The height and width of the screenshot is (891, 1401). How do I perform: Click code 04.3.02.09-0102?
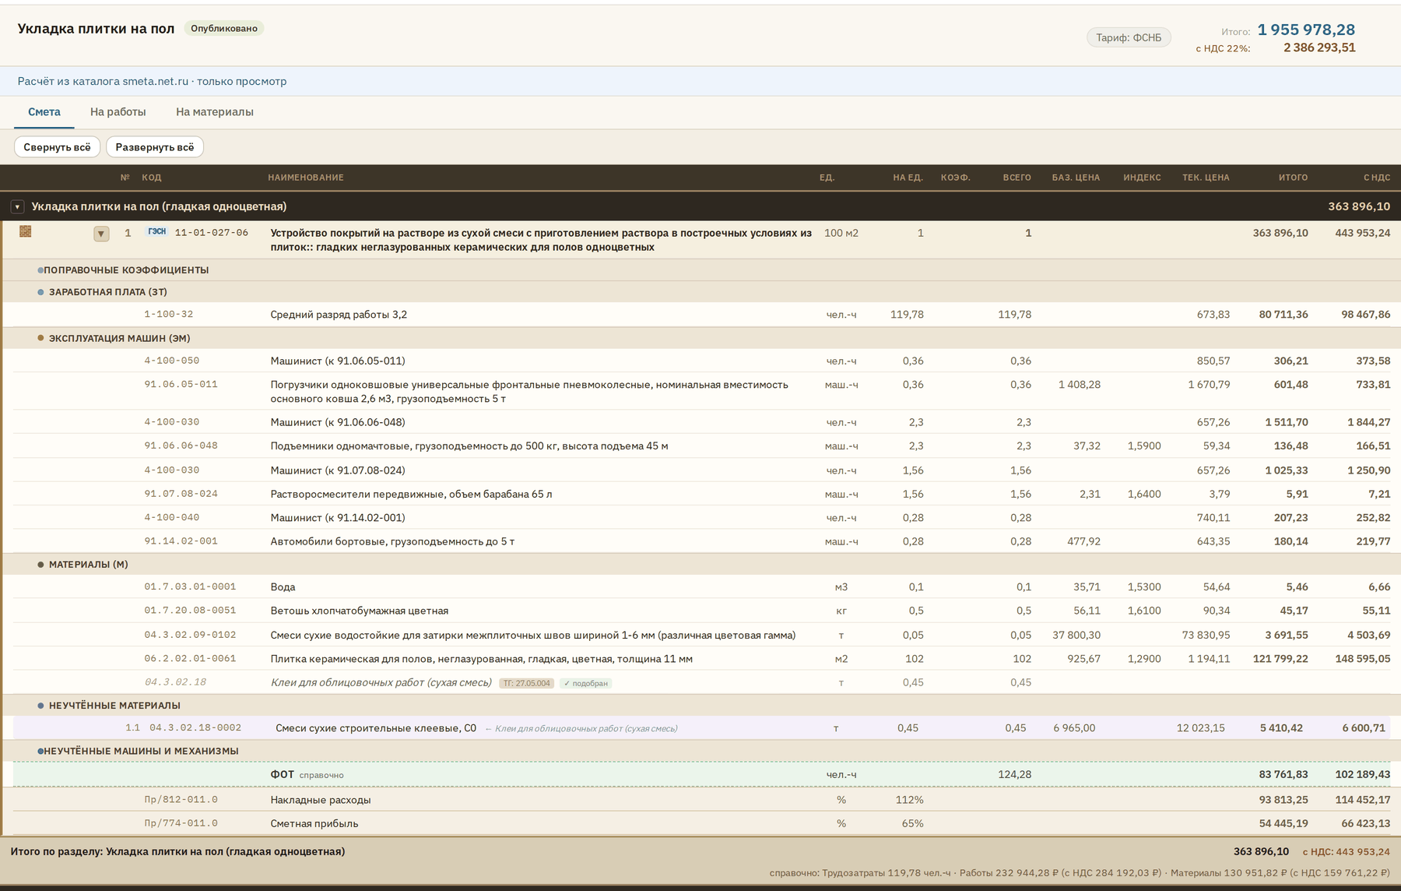190,635
